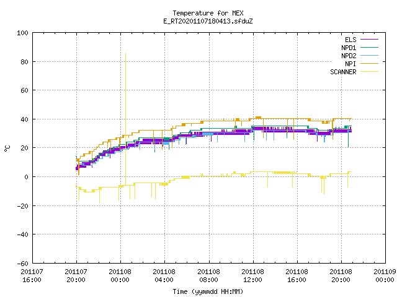This screenshot has height=297, width=397.
Task: Click the x-axis label 201108 20:00
Action: tap(341, 276)
